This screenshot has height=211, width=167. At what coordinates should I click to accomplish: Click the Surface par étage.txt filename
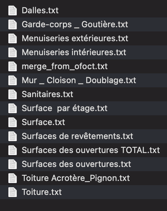65,108
